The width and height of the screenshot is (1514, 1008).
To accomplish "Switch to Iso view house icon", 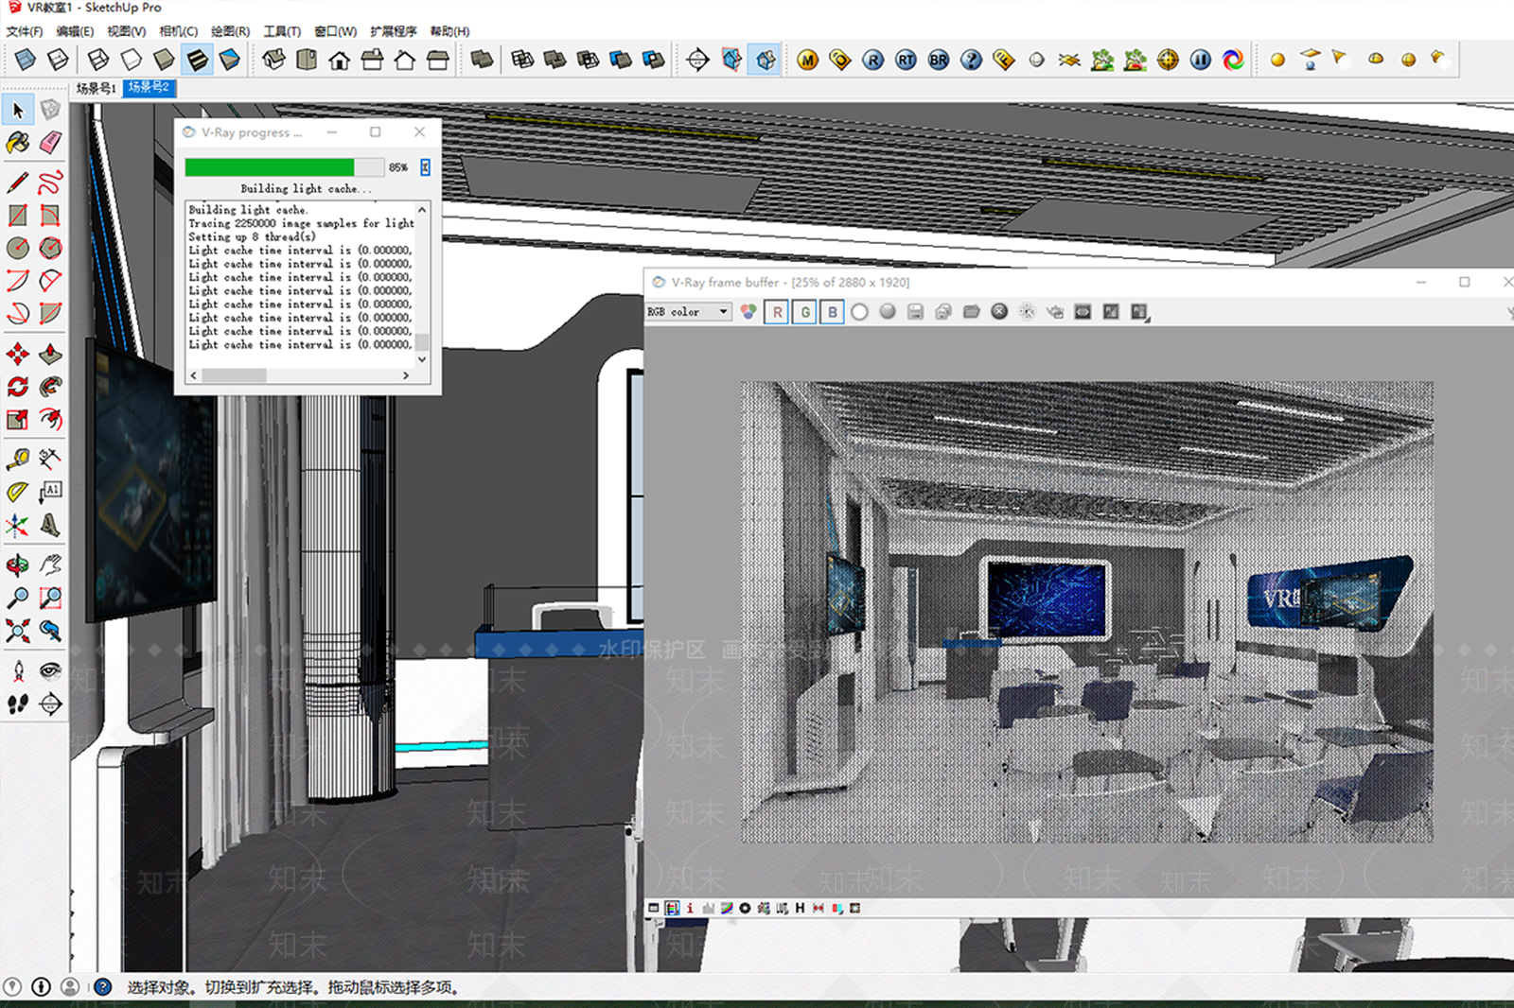I will tap(273, 61).
